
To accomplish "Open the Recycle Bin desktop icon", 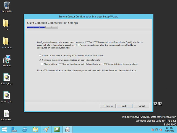I will [7, 6].
